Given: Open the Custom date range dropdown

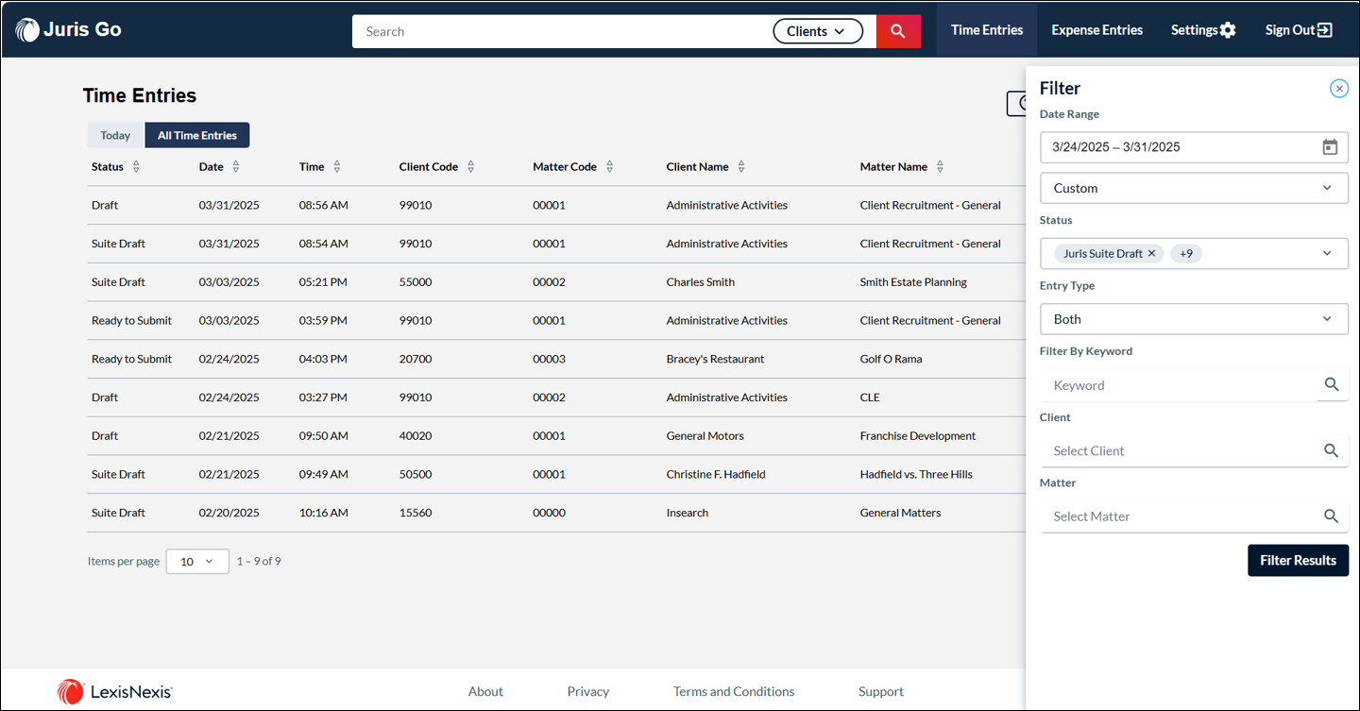Looking at the screenshot, I should click(1194, 188).
